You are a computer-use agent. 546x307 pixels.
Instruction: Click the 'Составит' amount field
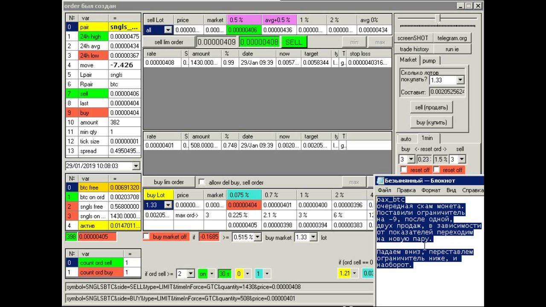(447, 92)
